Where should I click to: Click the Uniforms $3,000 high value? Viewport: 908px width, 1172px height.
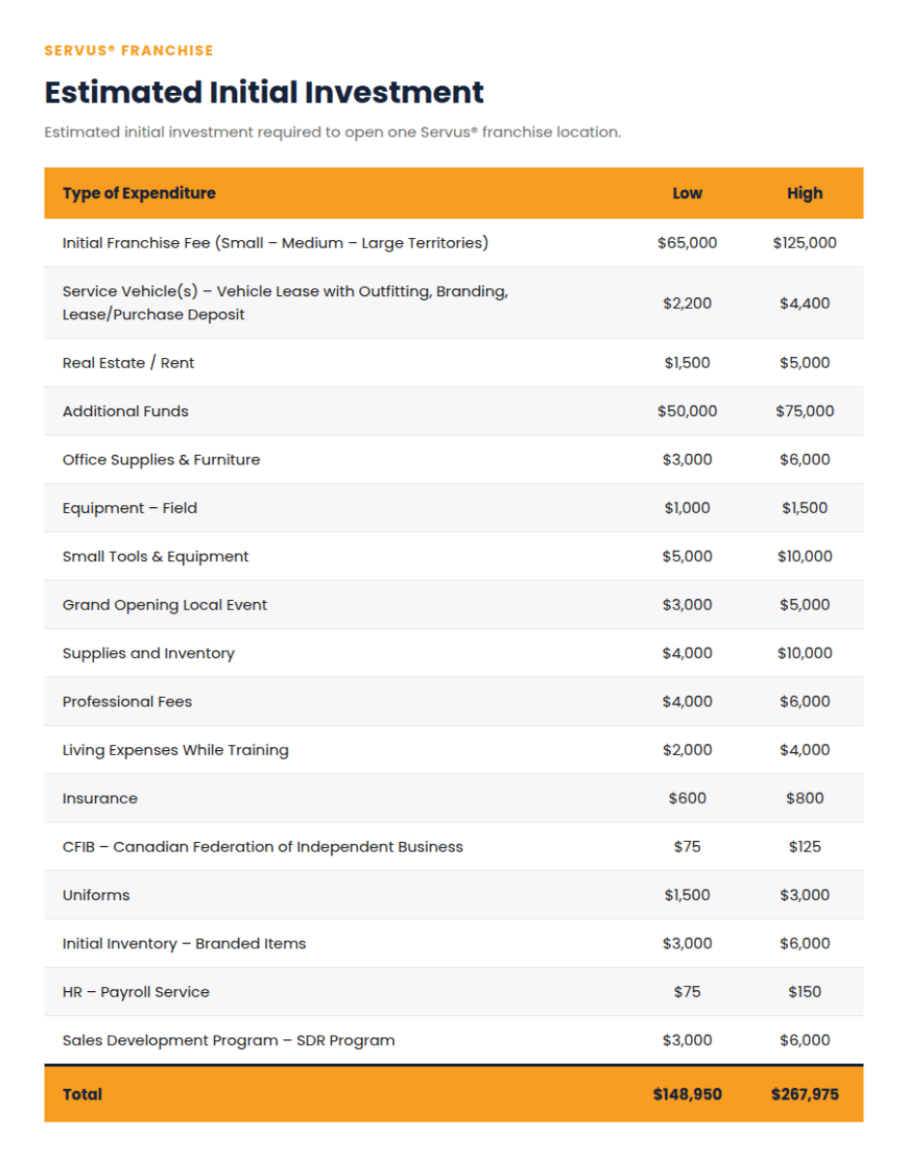pos(804,895)
